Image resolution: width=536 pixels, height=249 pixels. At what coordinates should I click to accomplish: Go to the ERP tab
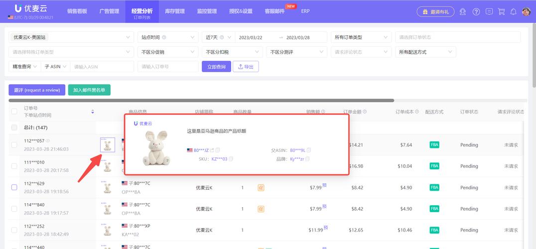click(x=305, y=11)
